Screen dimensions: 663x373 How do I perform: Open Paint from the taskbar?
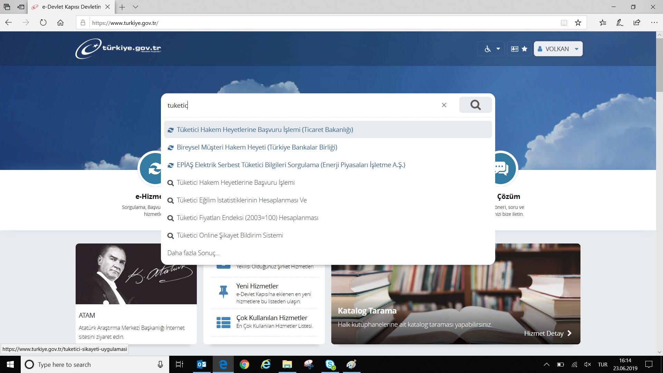352,364
